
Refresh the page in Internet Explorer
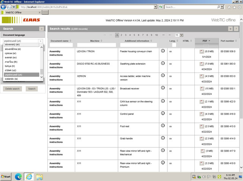pyautogui.click(x=161, y=7)
